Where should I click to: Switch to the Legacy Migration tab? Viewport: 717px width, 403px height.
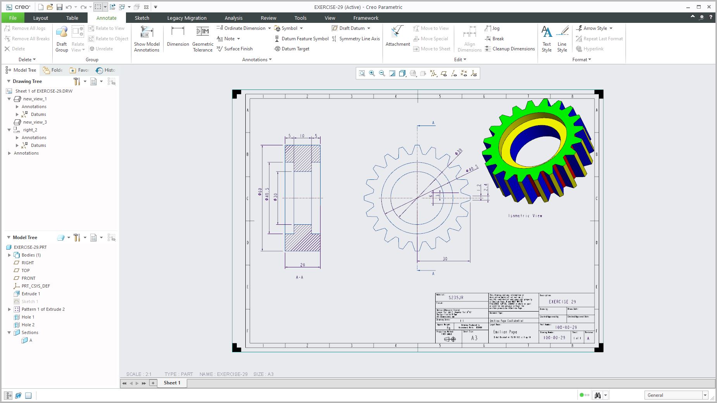pos(187,18)
